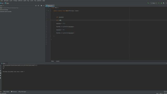This screenshot has height=94, width=167.
Task: Click the '512' output in console
Action: coord(4,67)
